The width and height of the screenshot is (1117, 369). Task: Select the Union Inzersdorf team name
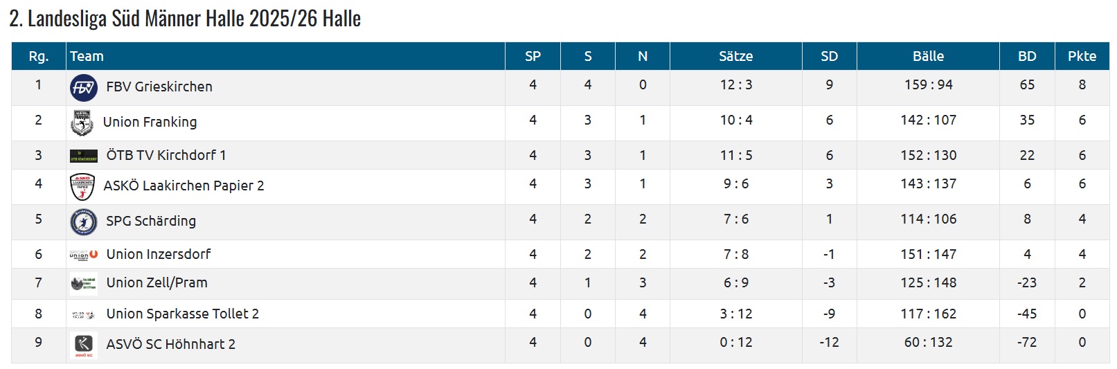click(x=159, y=255)
